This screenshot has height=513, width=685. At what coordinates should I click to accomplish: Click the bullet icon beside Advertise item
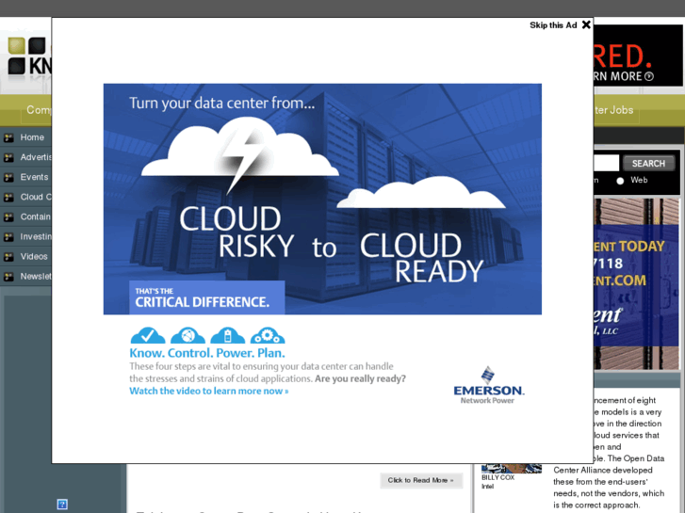(8, 157)
